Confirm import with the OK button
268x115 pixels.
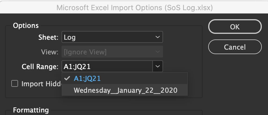[x=235, y=27]
